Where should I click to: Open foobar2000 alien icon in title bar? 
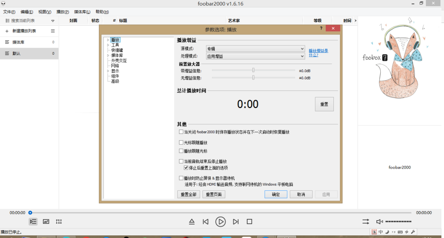3,3
